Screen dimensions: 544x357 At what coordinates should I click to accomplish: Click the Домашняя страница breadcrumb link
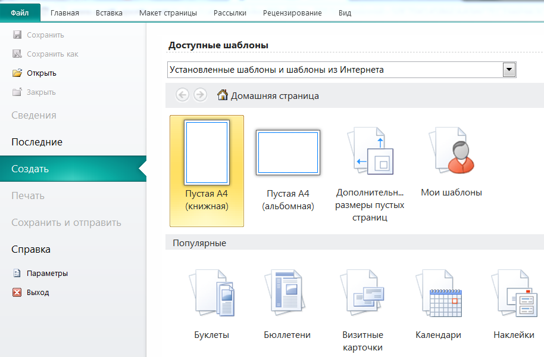(275, 95)
